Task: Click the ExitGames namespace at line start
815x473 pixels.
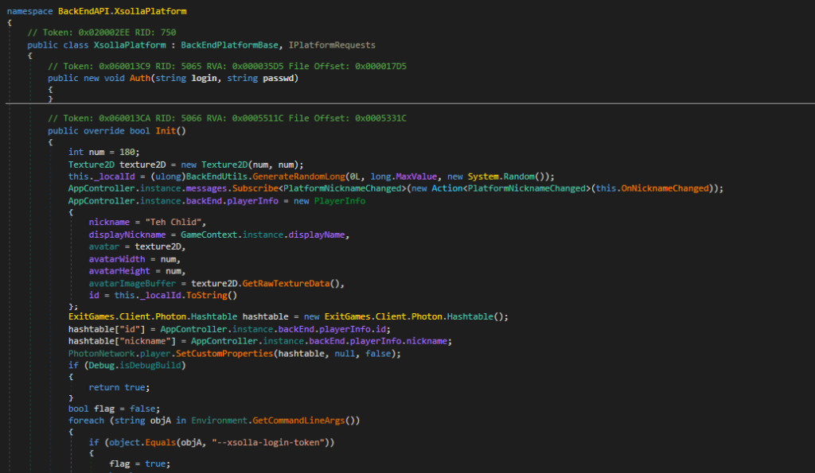Action: (x=92, y=316)
